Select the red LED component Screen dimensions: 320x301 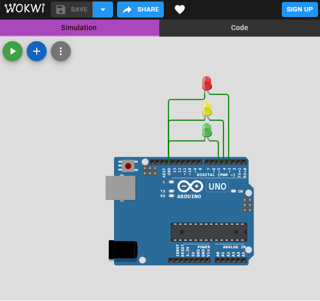tap(206, 83)
